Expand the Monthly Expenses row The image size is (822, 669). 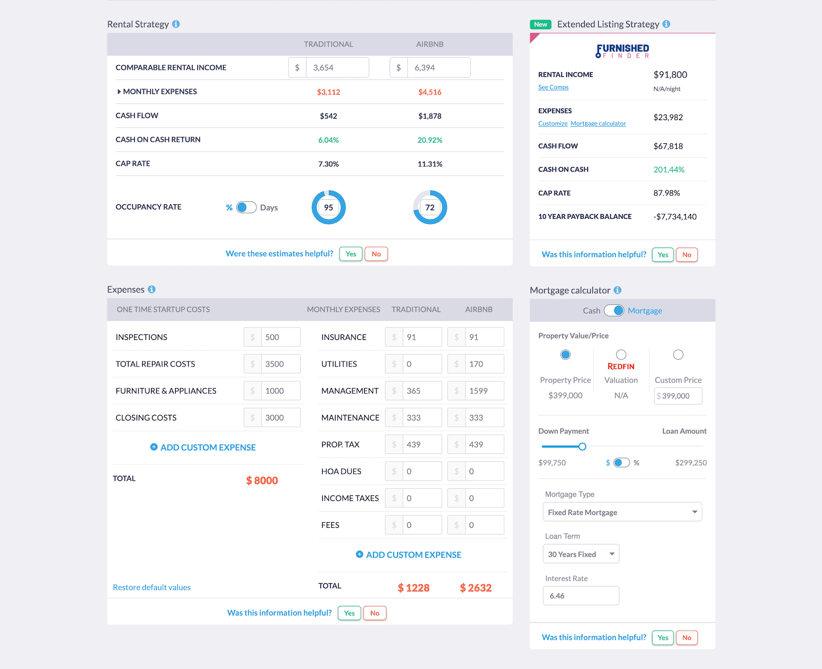[119, 92]
